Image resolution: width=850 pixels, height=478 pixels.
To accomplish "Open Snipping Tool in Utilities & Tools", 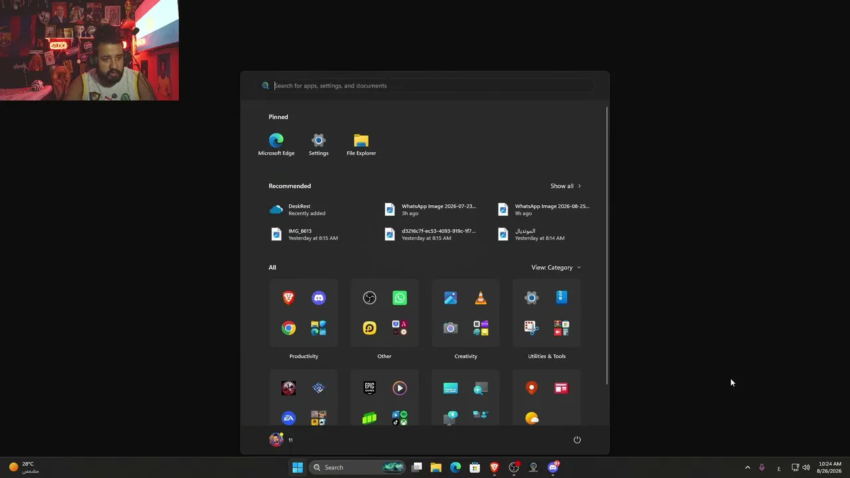I will [530, 328].
